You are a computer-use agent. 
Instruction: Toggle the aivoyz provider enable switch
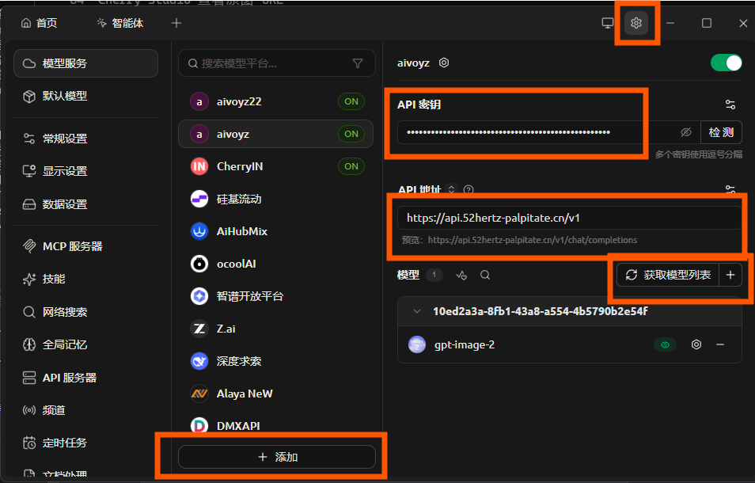click(x=726, y=63)
